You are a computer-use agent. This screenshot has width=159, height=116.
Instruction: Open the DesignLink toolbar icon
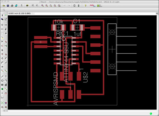point(93,6)
